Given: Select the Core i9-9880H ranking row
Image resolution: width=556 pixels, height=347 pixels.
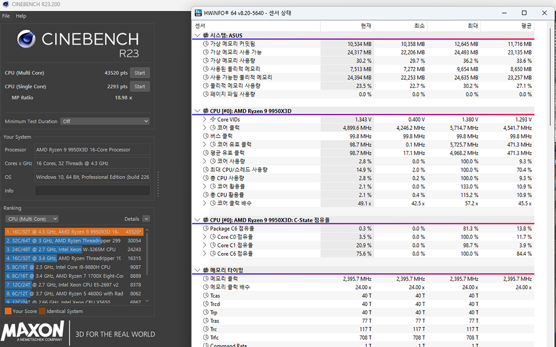Looking at the screenshot, I should [74, 267].
